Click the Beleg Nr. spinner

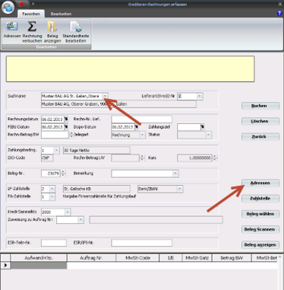[63, 174]
